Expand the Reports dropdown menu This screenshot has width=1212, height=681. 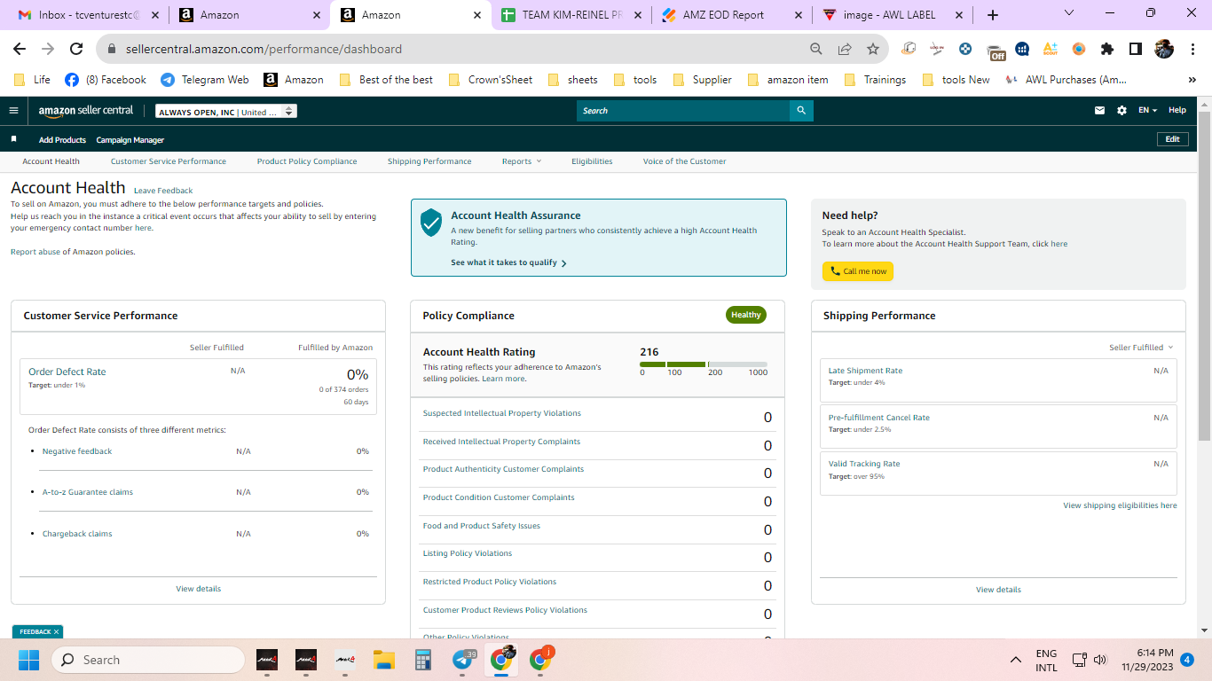pyautogui.click(x=521, y=161)
